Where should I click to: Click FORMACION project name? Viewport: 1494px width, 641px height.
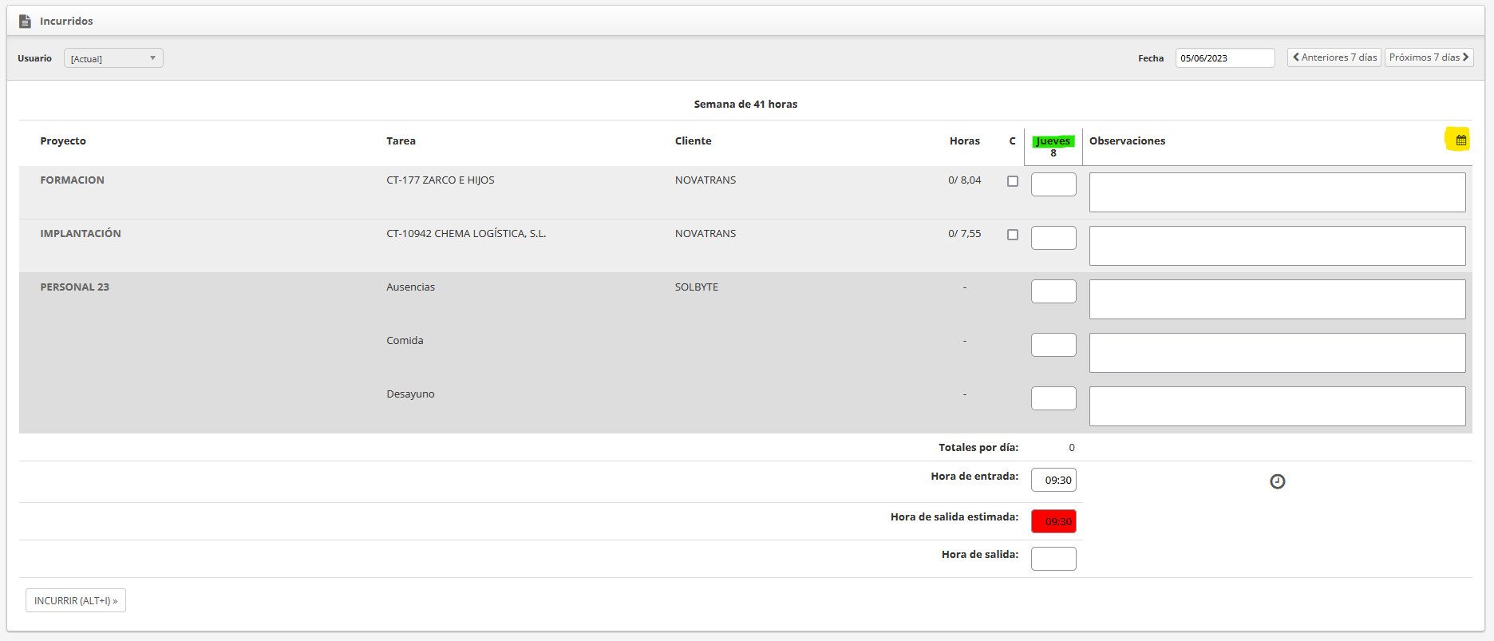coord(72,180)
